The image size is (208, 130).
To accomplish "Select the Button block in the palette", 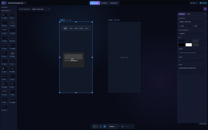I will coord(12,24).
